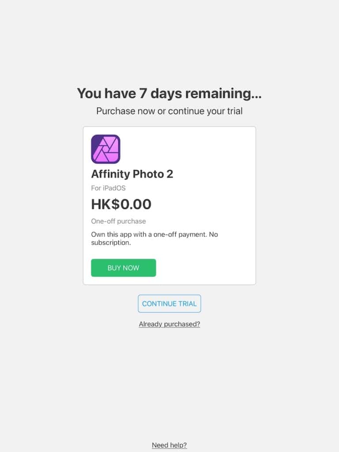Click the 7 days remaining heading

pos(169,94)
